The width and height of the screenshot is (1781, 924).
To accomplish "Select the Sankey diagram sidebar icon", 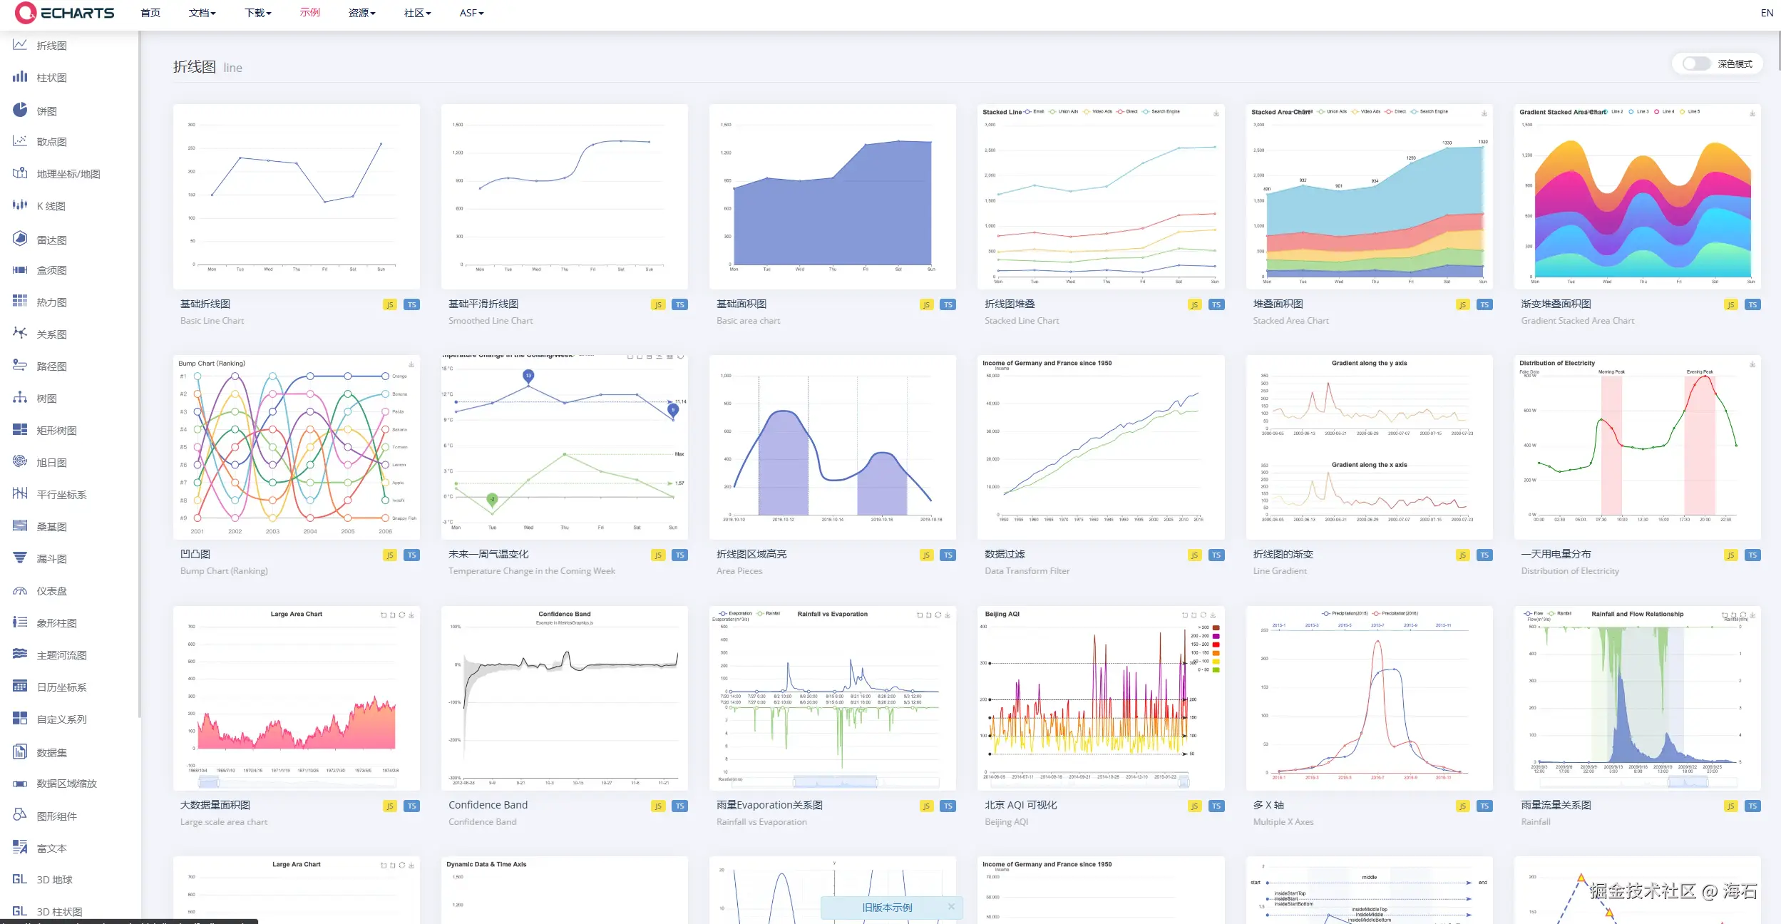I will 20,526.
